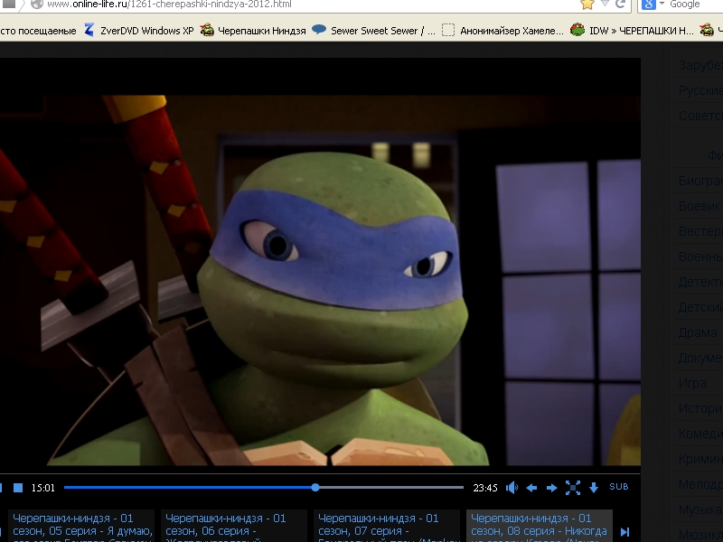Open Зарубежные category in sidebar
This screenshot has width=723, height=542.
[x=700, y=65]
